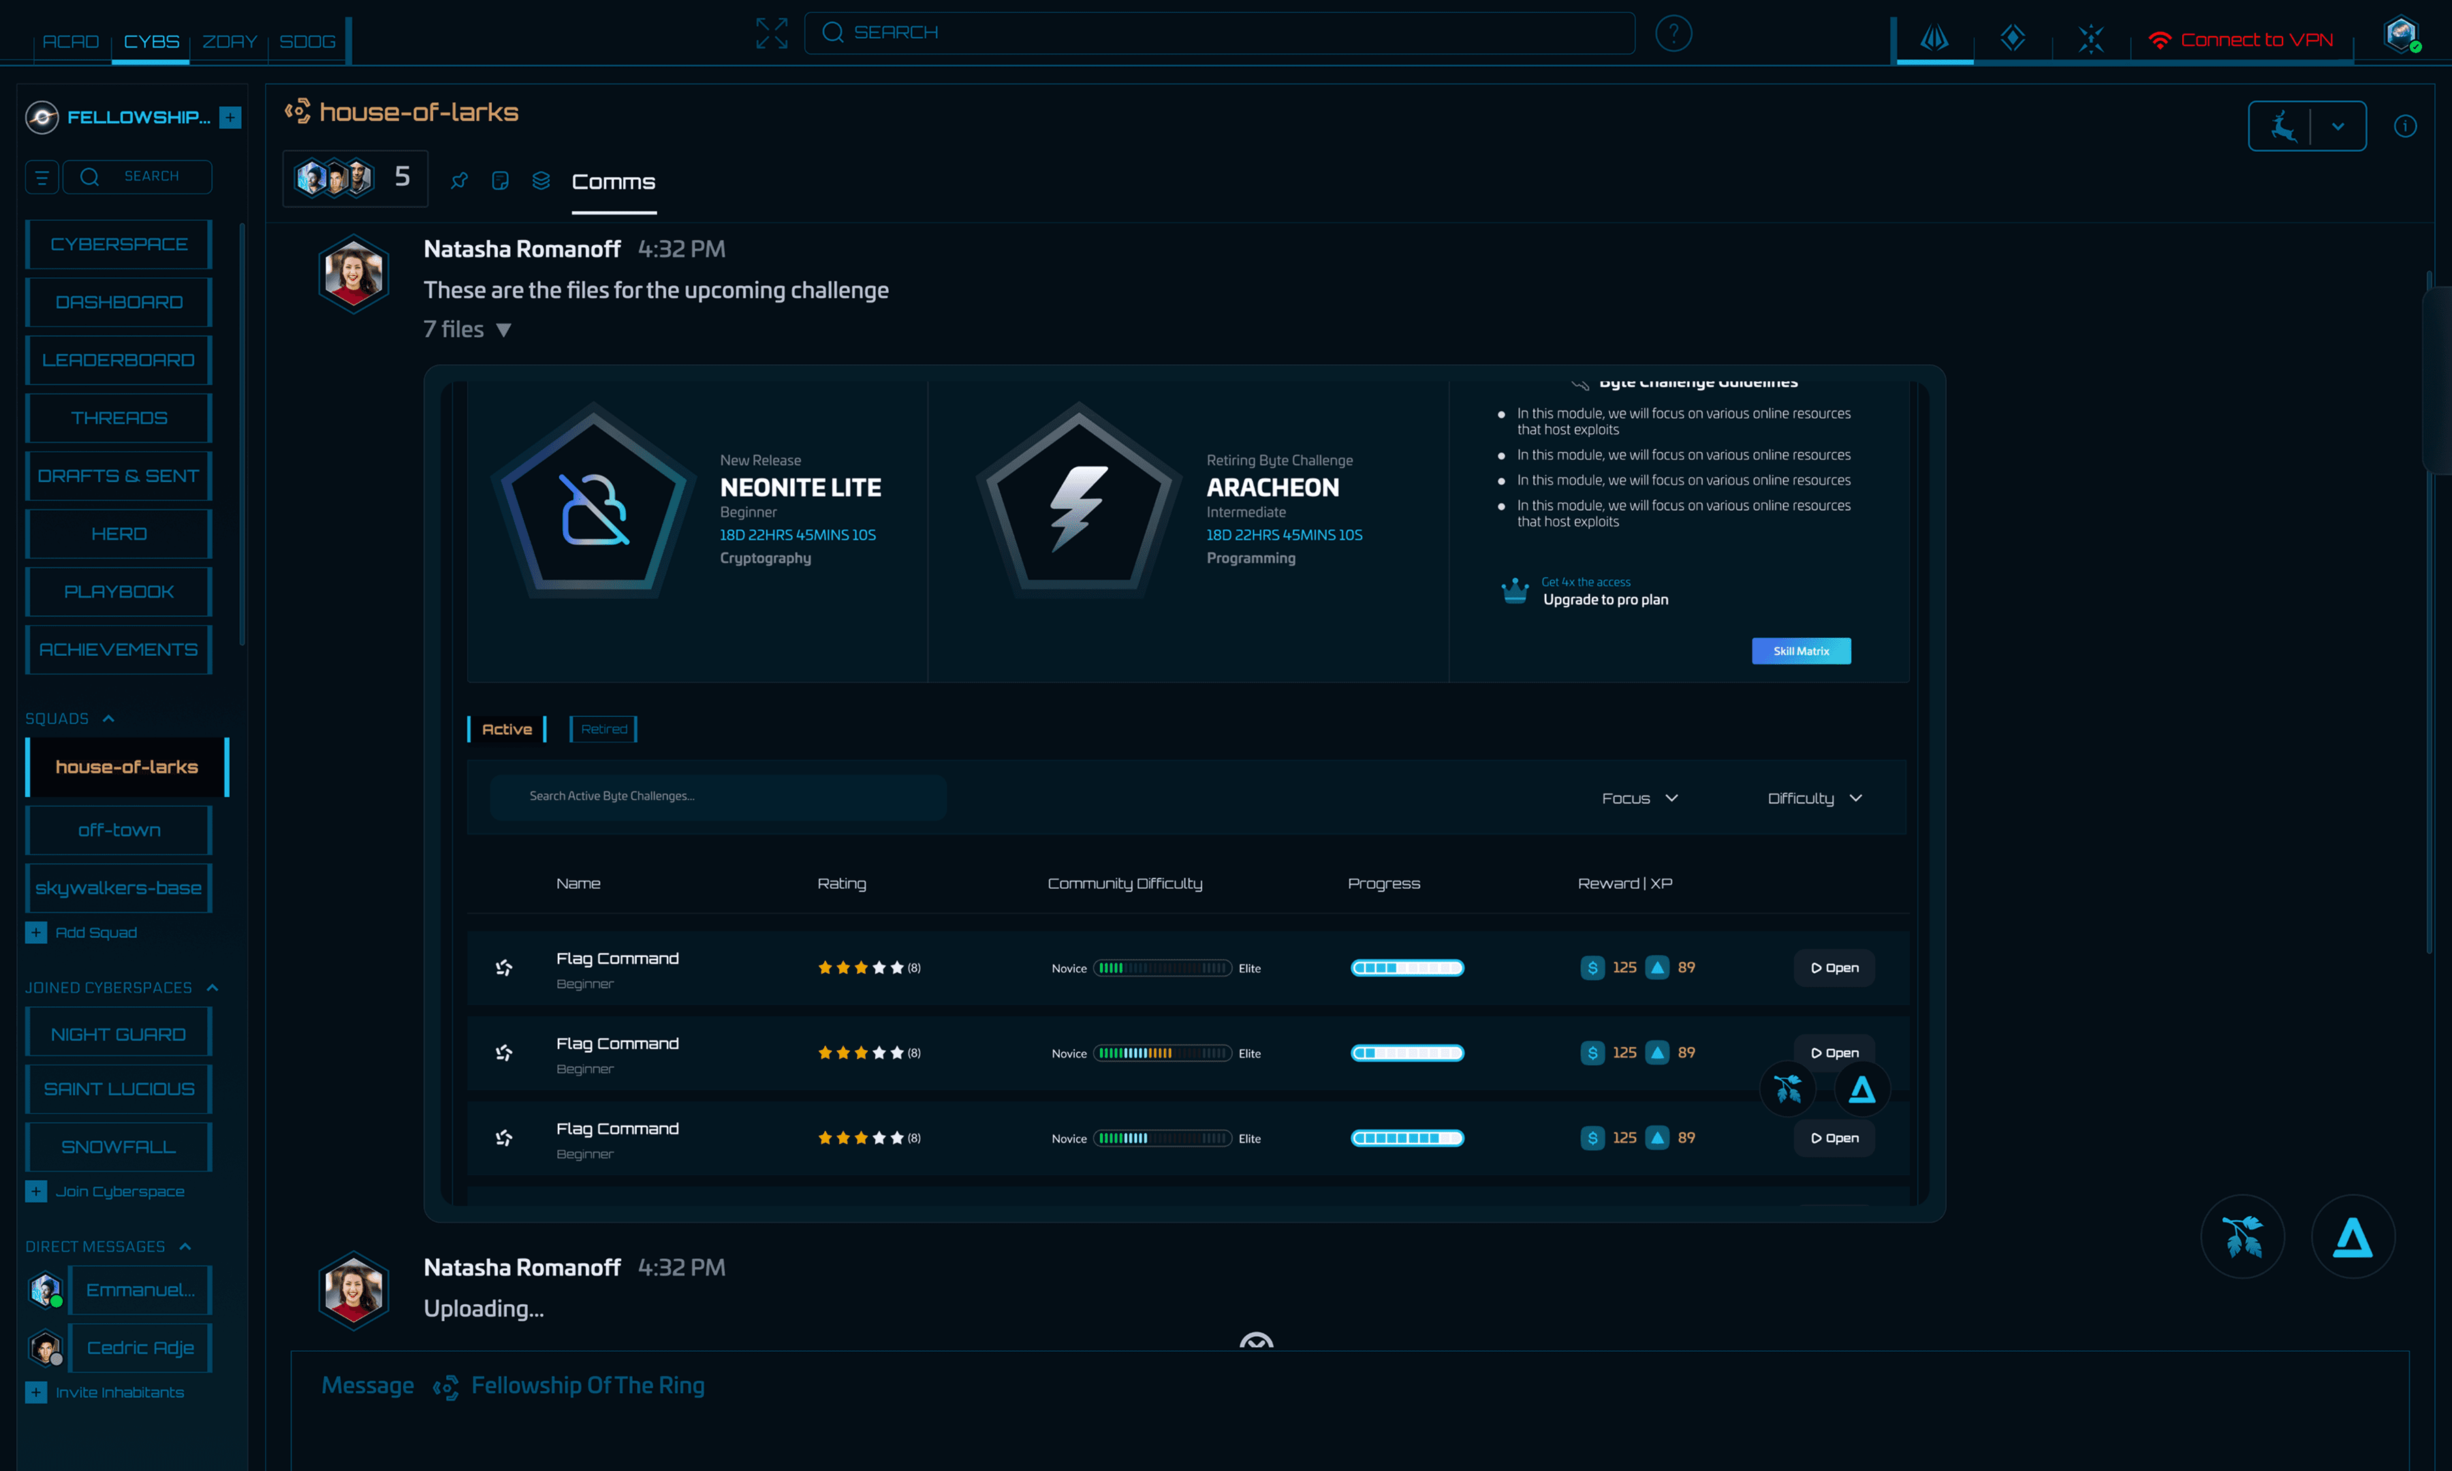Screen dimensions: 2452x1471
Task: Click the Skill Matrix button
Action: tap(1800, 651)
